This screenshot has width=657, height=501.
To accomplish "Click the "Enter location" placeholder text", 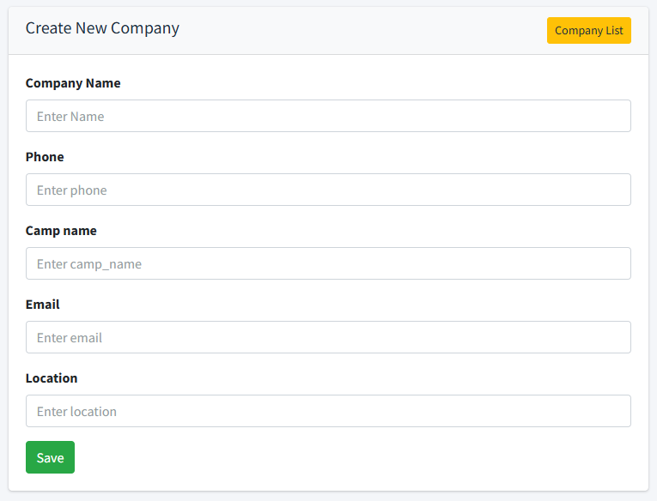I will pos(76,412).
